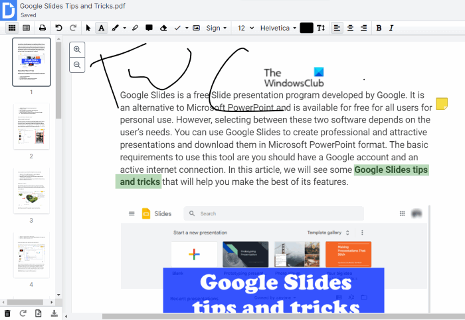Redo the last undone action
This screenshot has height=320, width=465.
[x=73, y=28]
